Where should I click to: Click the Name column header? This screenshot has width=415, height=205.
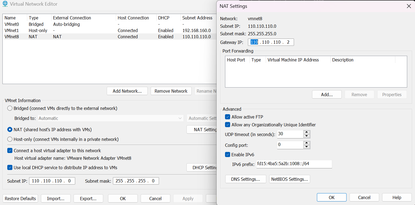(x=15, y=18)
